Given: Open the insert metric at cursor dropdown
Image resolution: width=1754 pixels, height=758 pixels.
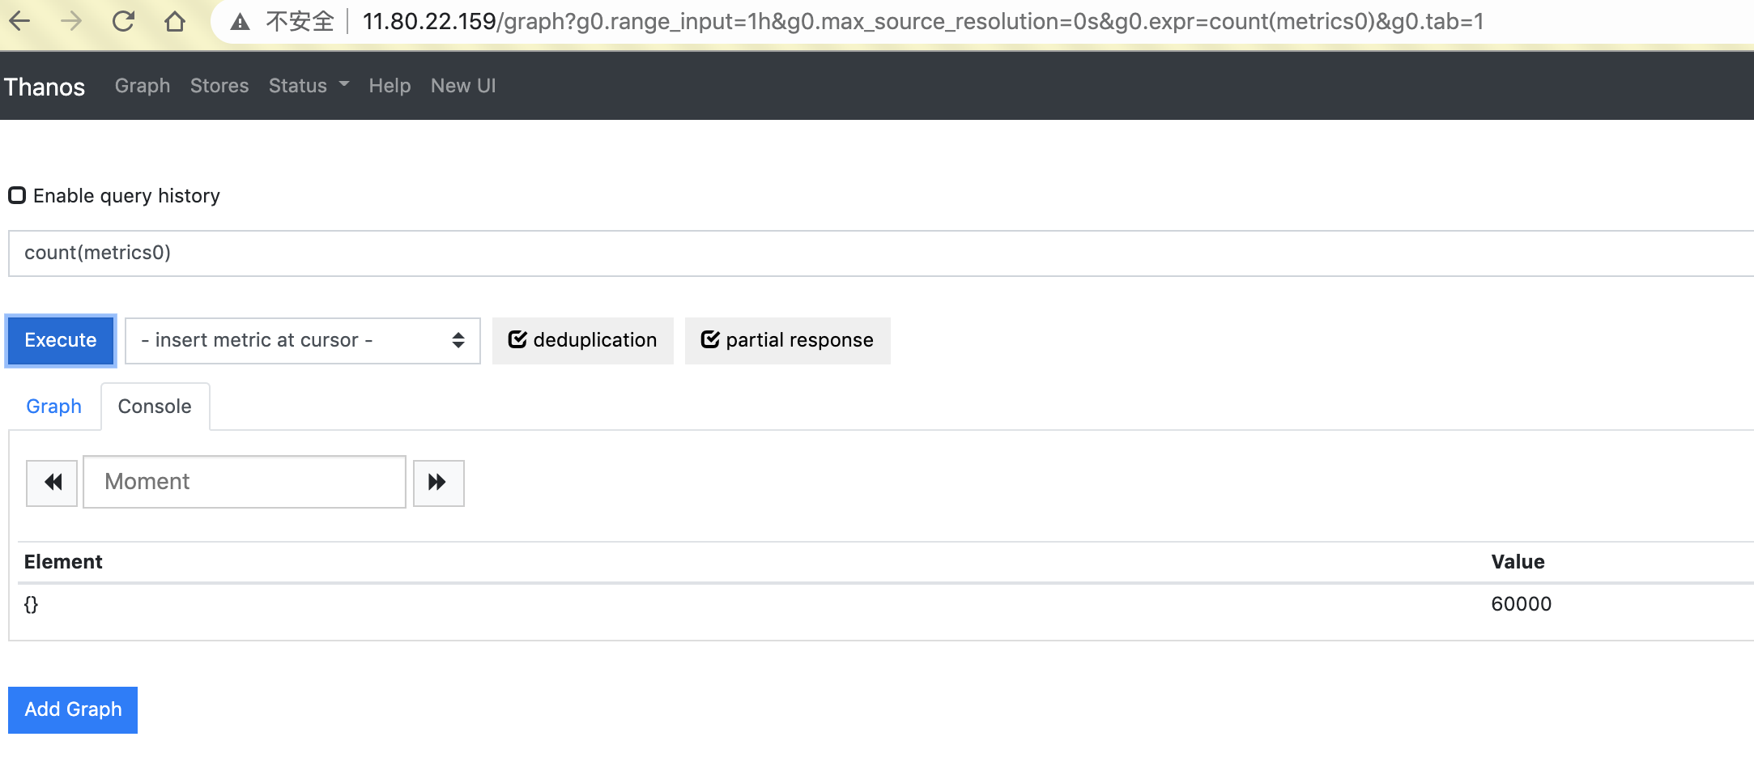Looking at the screenshot, I should (x=302, y=340).
